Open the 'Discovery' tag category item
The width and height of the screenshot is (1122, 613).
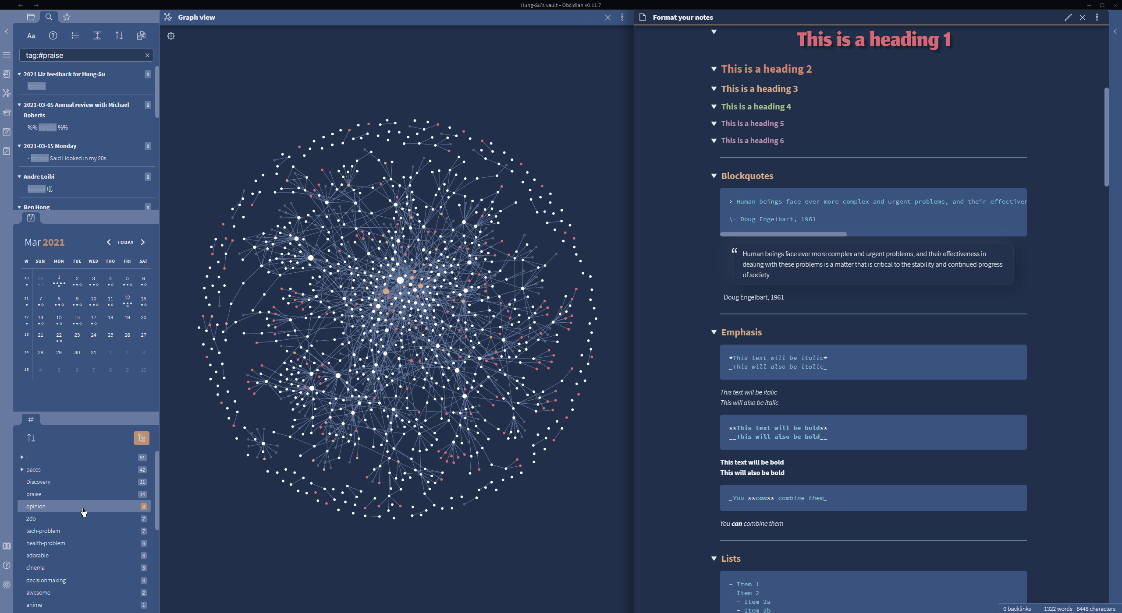(x=39, y=482)
